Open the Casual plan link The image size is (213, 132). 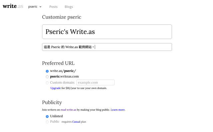76,122
